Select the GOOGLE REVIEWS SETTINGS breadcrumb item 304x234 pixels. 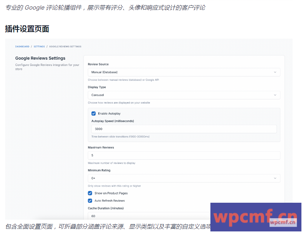pyautogui.click(x=65, y=47)
